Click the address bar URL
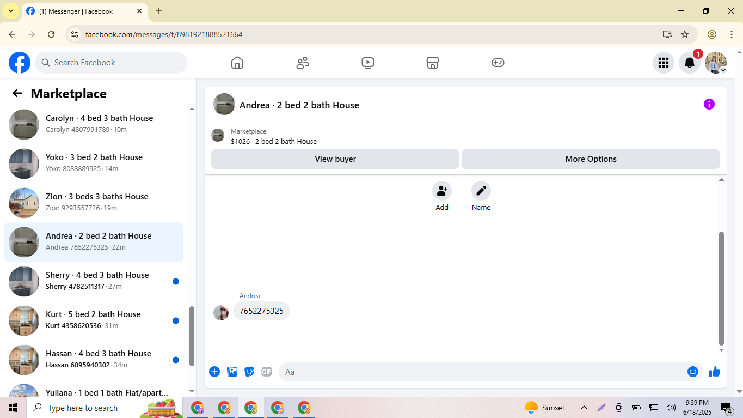The height and width of the screenshot is (418, 743). point(164,34)
